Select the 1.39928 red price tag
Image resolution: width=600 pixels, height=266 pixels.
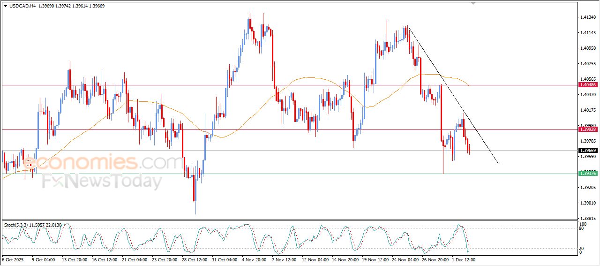pyautogui.click(x=588, y=129)
